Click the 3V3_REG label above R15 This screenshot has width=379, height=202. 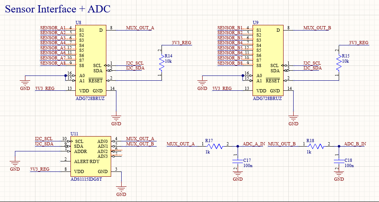(x=359, y=43)
